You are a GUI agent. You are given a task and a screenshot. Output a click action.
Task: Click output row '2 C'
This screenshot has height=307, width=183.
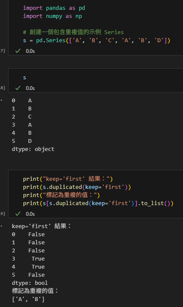pyautogui.click(x=22, y=117)
